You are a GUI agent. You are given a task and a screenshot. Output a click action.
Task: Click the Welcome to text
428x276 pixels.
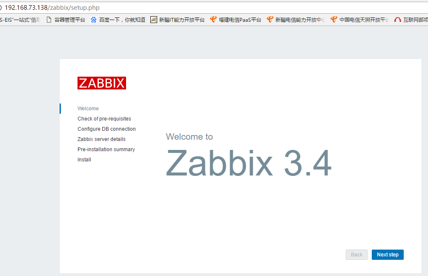(189, 136)
